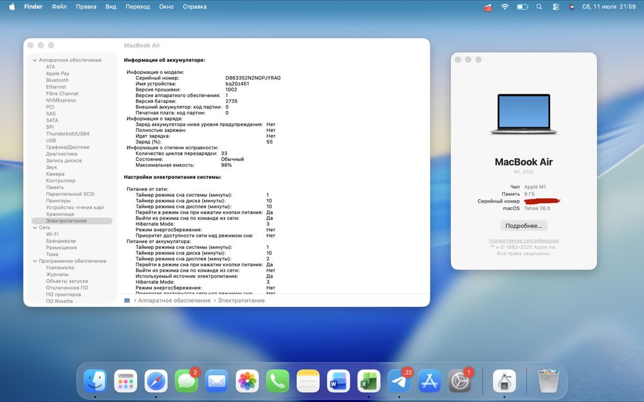Click the computer icon in the path bar
The image size is (644, 402).
point(127,300)
